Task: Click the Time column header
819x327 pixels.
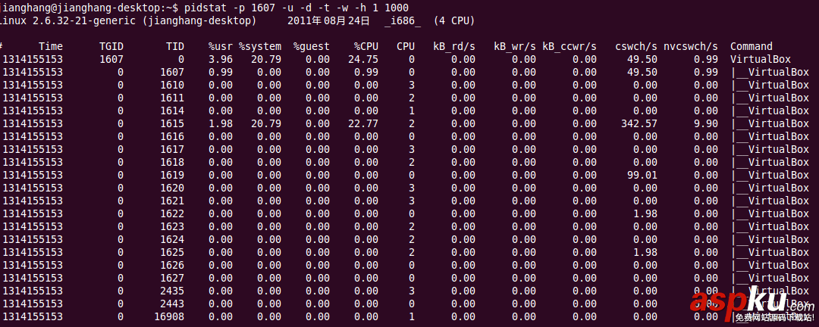Action: coord(51,46)
